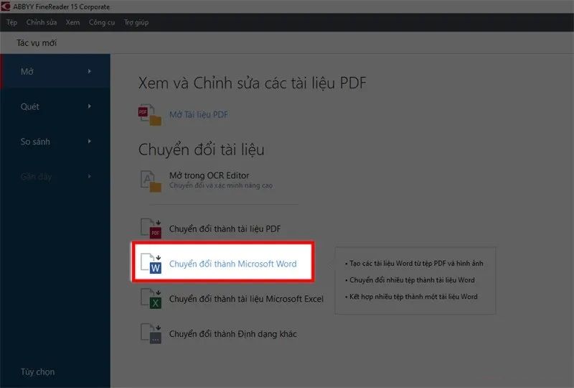Image resolution: width=574 pixels, height=388 pixels.
Task: Click Chuyển đổi thành tài liệu Microsoft Excel
Action: 246,299
